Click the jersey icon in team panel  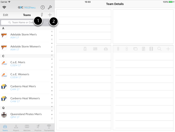click(x=85, y=49)
